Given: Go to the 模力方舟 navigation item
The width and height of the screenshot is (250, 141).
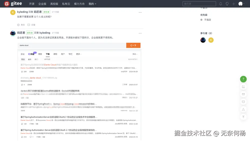Looking at the screenshot, I should (x=79, y=4).
